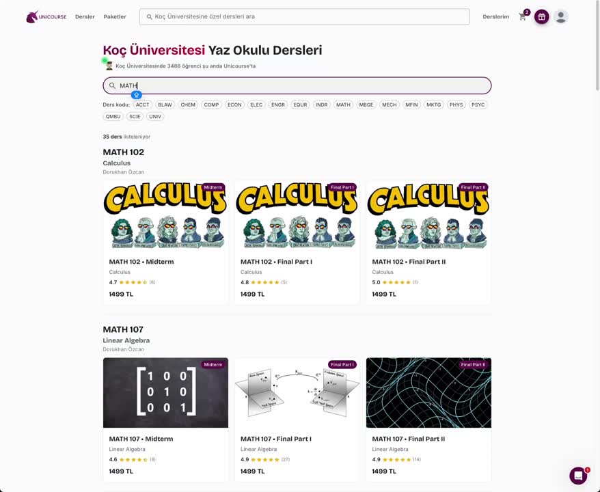Open the shopping cart icon
The height and width of the screenshot is (492, 600).
[522, 17]
